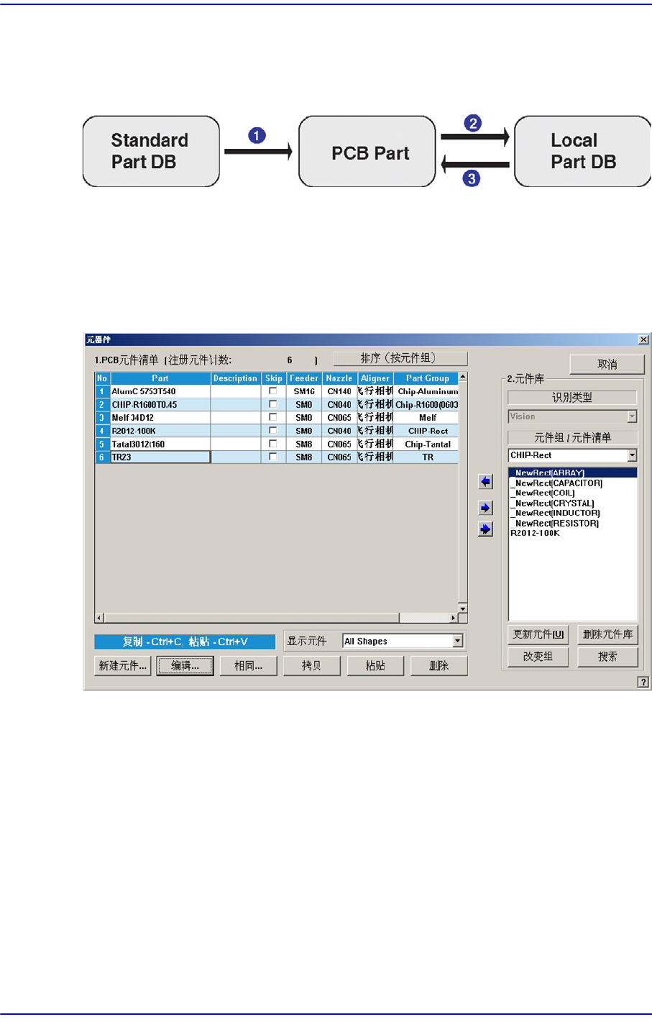Click the left blue arrow icon
This screenshot has width=652, height=1022.
tap(485, 482)
